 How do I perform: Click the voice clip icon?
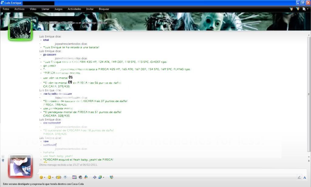(x=65, y=177)
